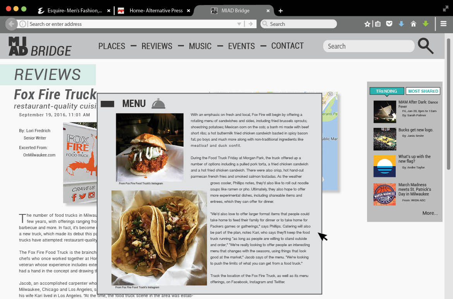
Task: Close the MIAD Bridge tab
Action: click(x=268, y=11)
